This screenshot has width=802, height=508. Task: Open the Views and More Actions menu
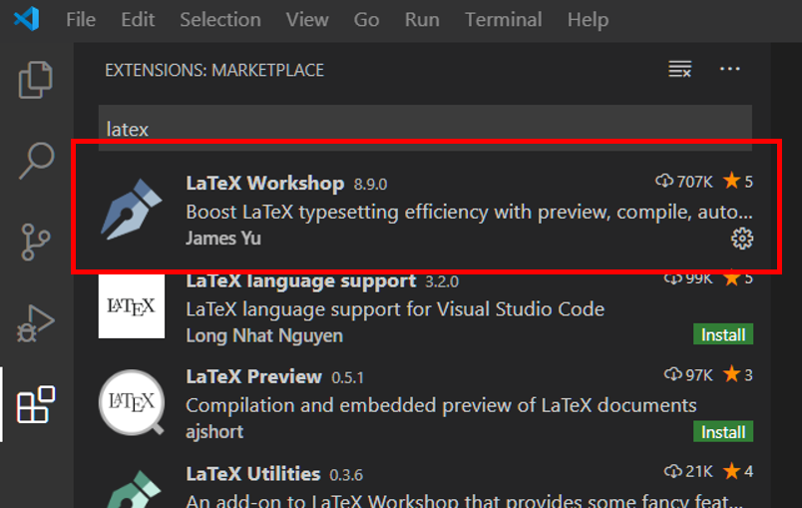730,70
